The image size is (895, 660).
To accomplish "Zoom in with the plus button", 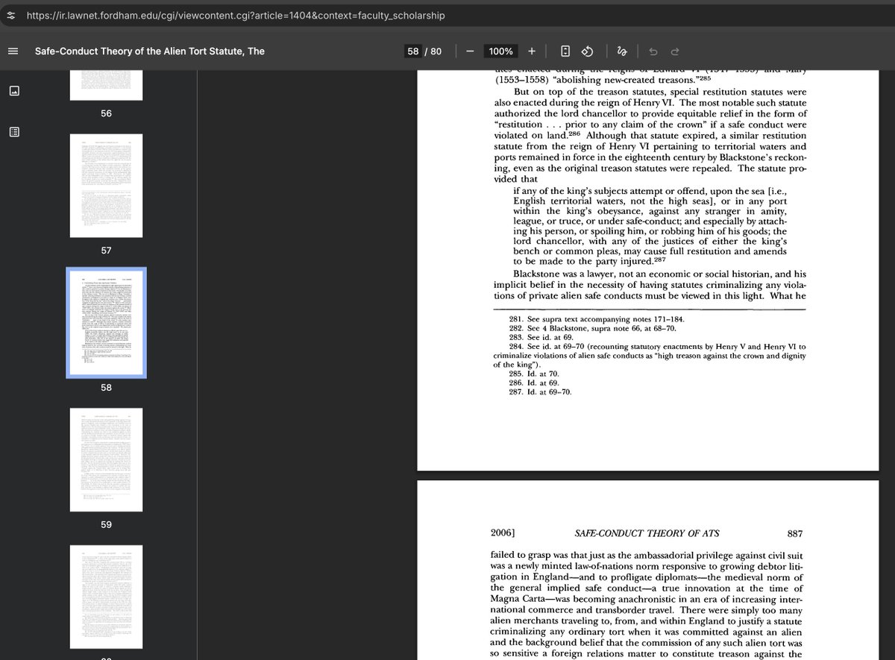I will click(x=532, y=51).
